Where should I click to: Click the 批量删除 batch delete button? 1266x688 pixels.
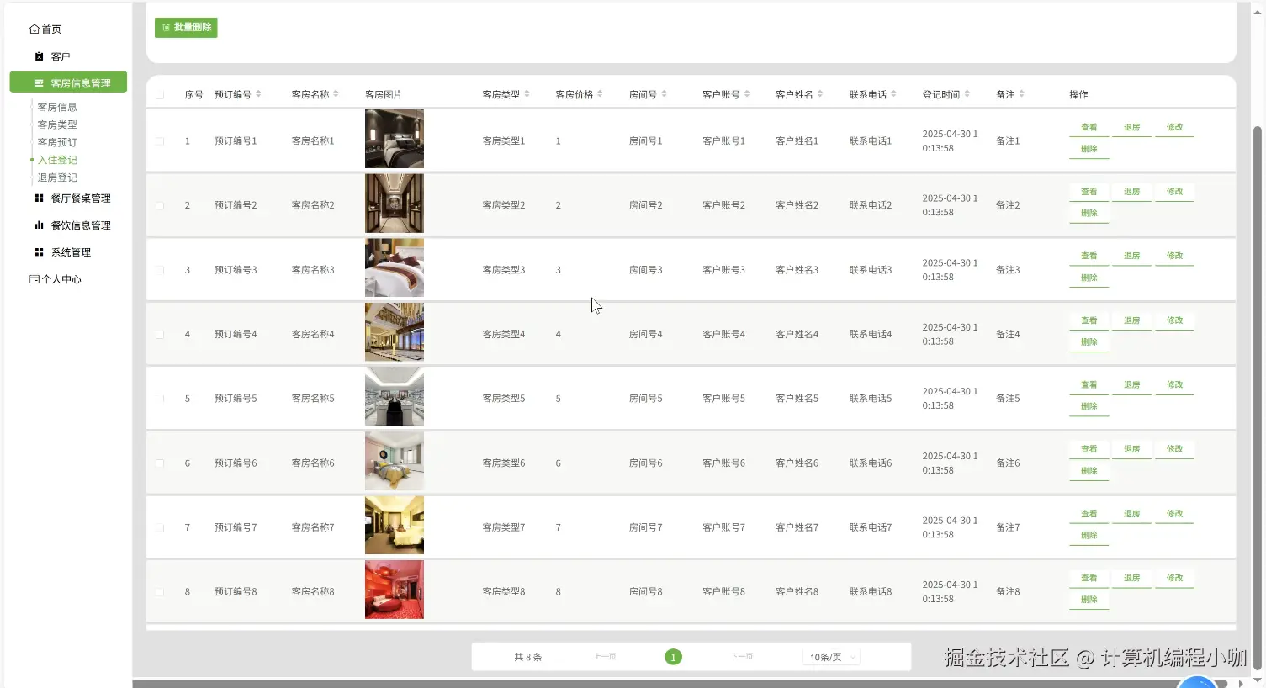click(x=186, y=28)
